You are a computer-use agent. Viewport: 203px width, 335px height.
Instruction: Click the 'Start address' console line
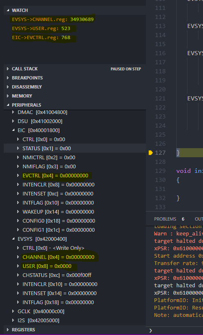[x=178, y=256]
